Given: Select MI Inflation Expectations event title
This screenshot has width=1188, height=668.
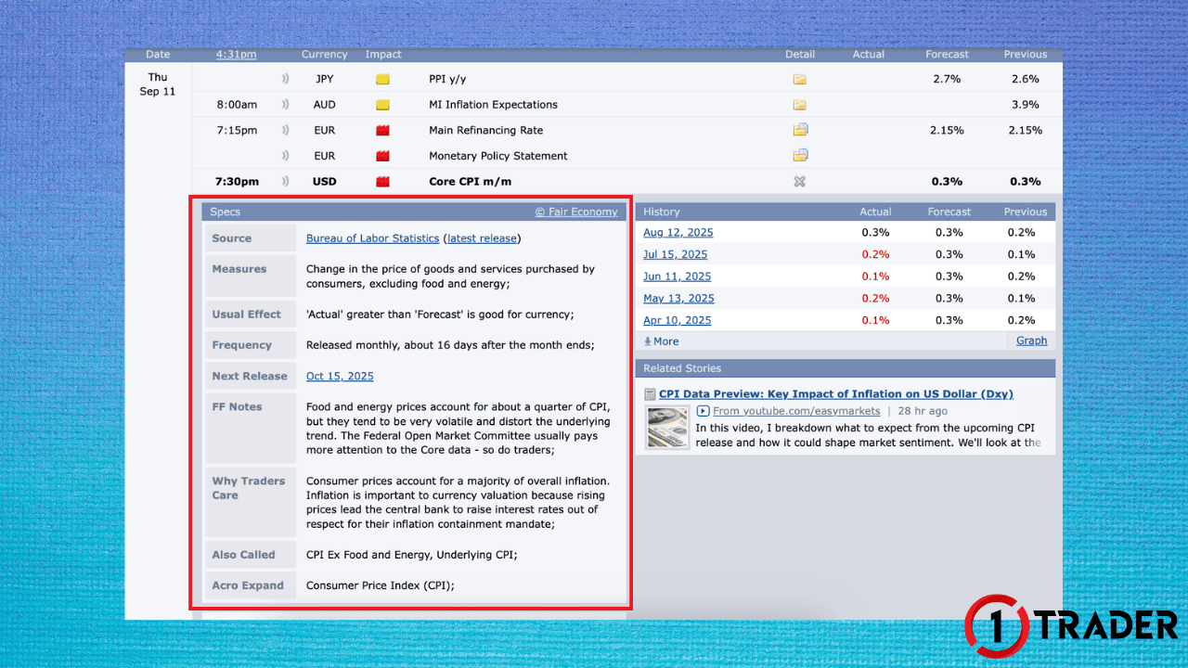Looking at the screenshot, I should point(493,105).
